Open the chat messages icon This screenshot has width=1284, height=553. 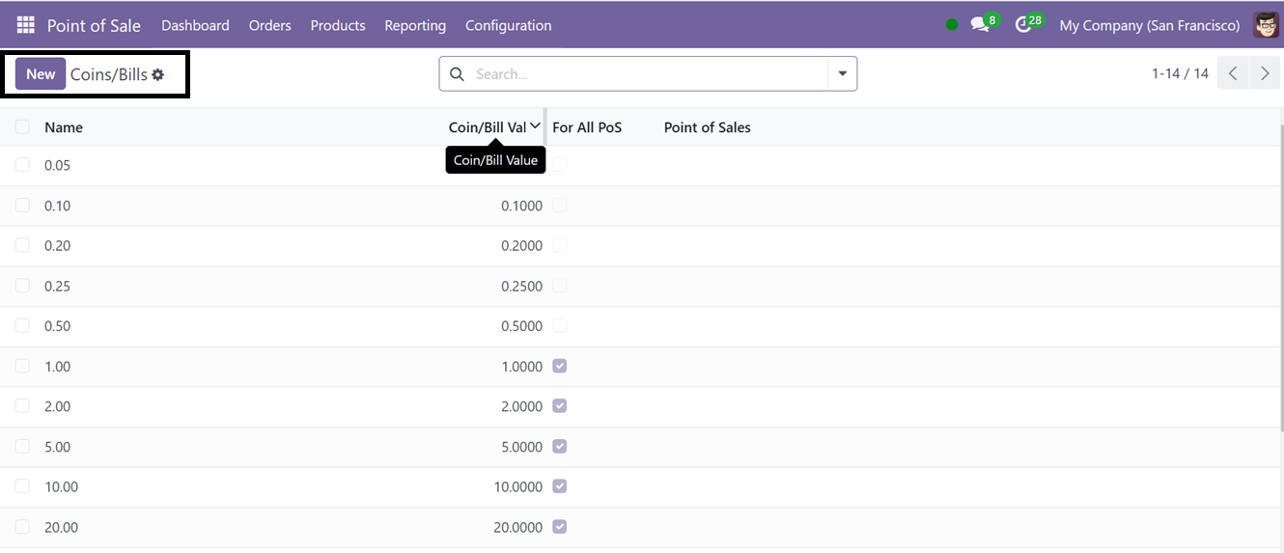pos(980,25)
